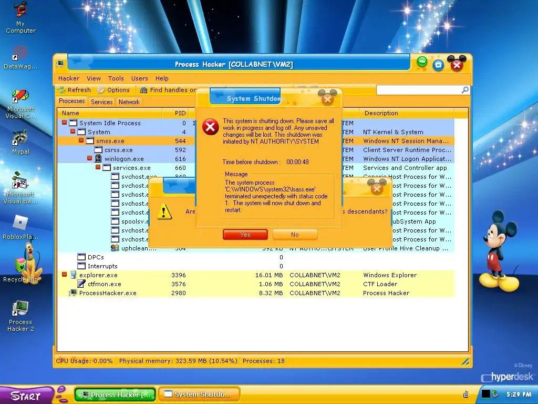Click Yes in the confirmation dialog

(245, 235)
